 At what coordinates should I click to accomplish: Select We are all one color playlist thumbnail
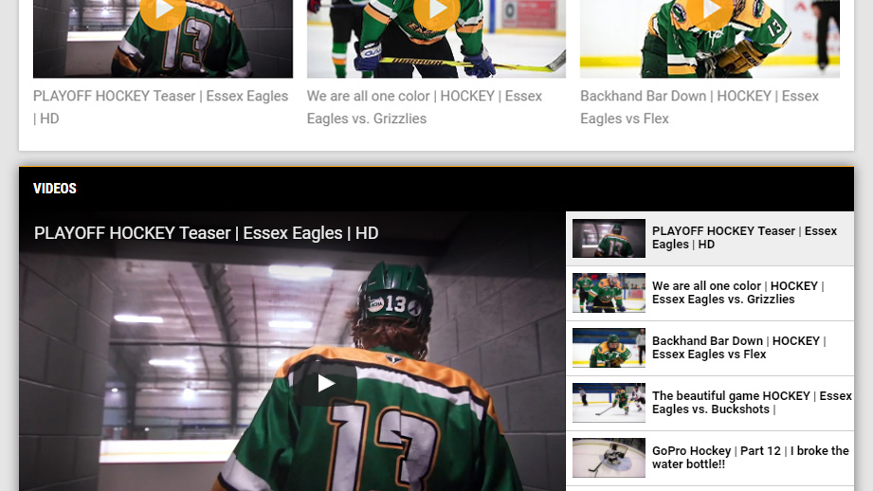[609, 294]
